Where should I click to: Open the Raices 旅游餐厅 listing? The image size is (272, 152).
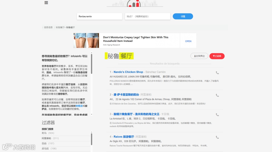(x=124, y=137)
